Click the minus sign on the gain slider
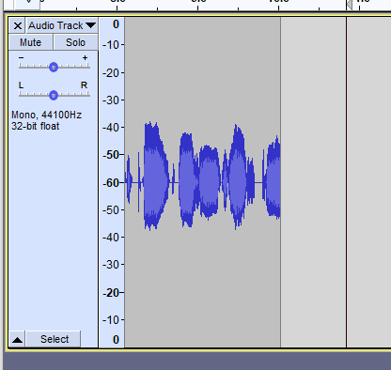This screenshot has width=391, height=370. point(21,57)
